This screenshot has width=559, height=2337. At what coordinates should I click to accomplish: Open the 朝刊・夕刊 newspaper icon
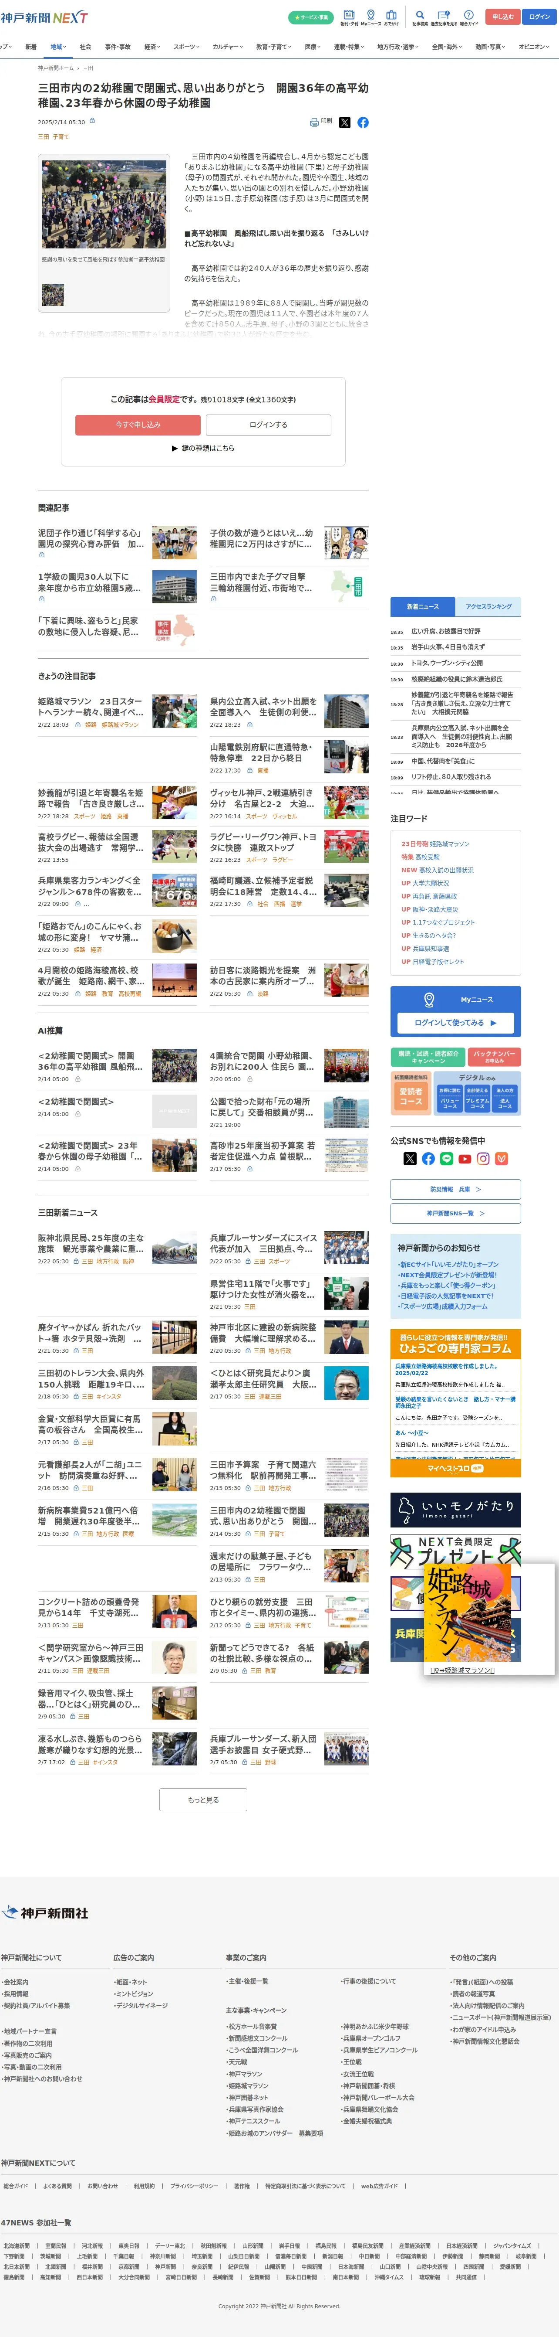click(x=349, y=17)
